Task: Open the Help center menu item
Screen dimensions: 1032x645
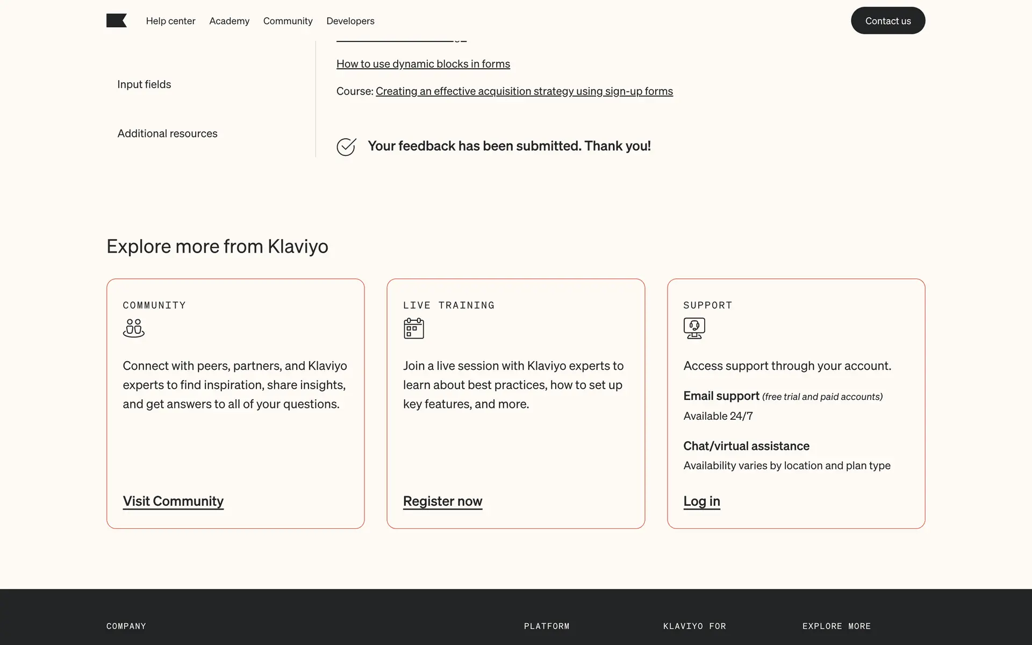Action: [x=170, y=21]
